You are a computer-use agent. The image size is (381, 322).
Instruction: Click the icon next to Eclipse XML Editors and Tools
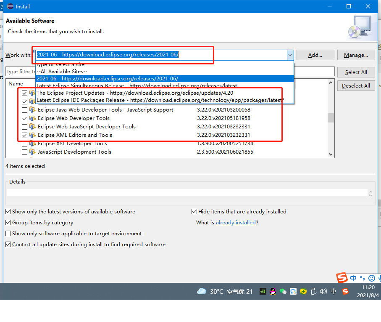pyautogui.click(x=32, y=135)
